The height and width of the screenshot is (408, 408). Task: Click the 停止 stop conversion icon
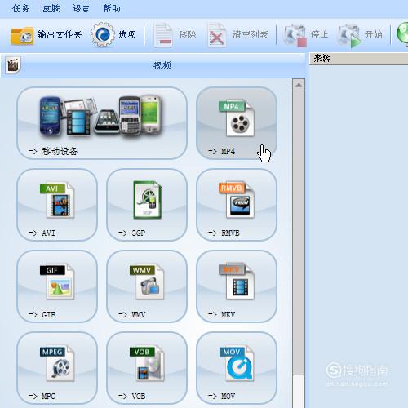pos(295,35)
